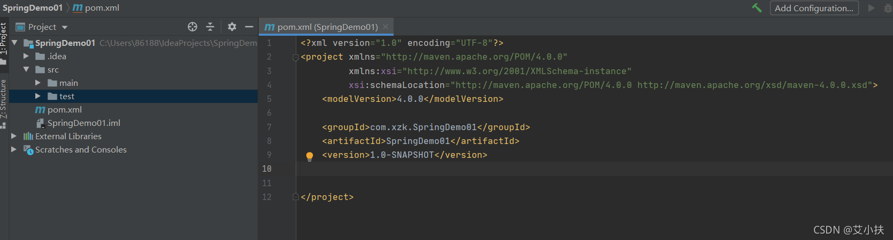Select the main folder row

pos(133,83)
